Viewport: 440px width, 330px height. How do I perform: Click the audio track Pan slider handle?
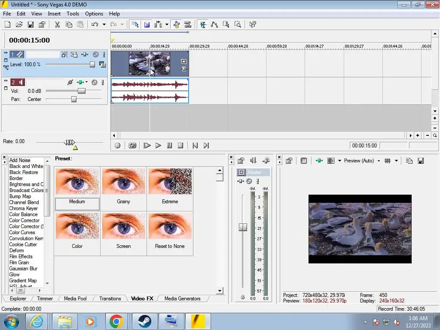click(x=74, y=99)
